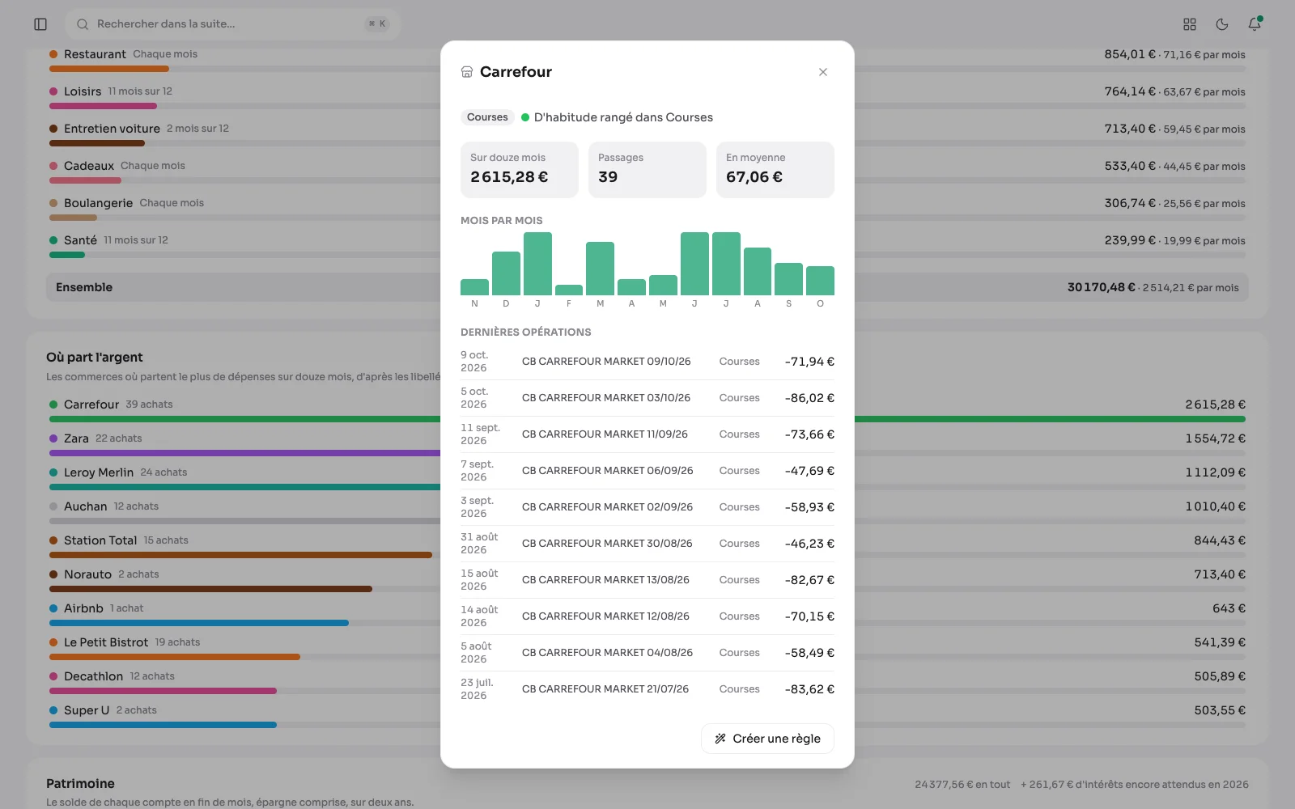Screen dimensions: 1295x809
Task: Open the Cadeaux category row
Action: pos(647,171)
